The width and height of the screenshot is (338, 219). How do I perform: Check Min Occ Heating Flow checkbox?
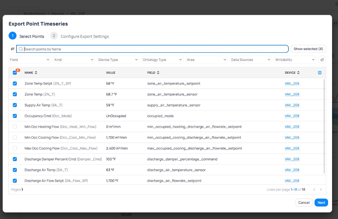pyautogui.click(x=15, y=127)
